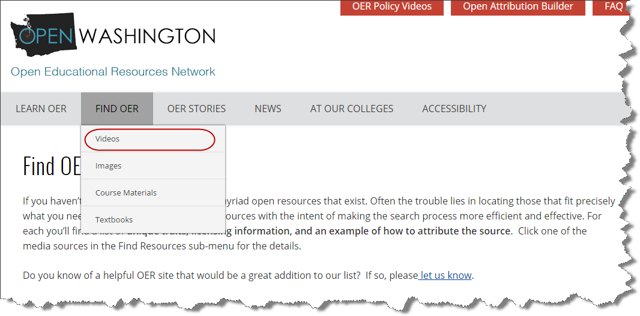Viewport: 640px width, 316px height.
Task: Select the LEARN OER menu item
Action: pyautogui.click(x=41, y=109)
